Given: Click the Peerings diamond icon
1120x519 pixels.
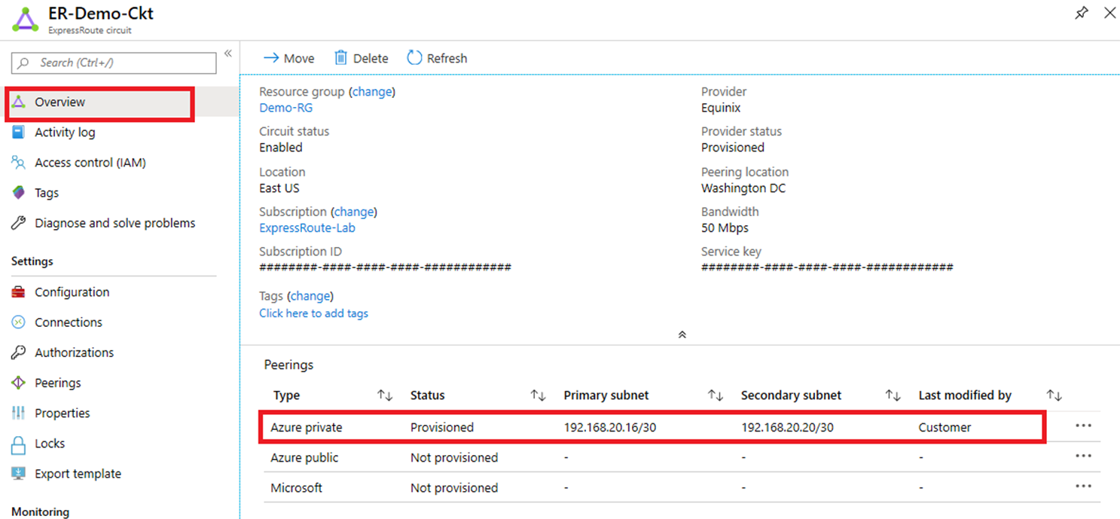Looking at the screenshot, I should [x=19, y=383].
